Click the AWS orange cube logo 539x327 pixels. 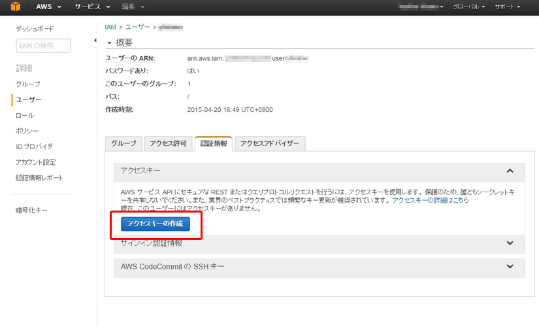[14, 7]
